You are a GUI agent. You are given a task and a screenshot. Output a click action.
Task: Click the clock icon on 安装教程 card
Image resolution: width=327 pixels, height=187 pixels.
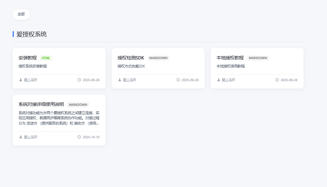[79, 80]
